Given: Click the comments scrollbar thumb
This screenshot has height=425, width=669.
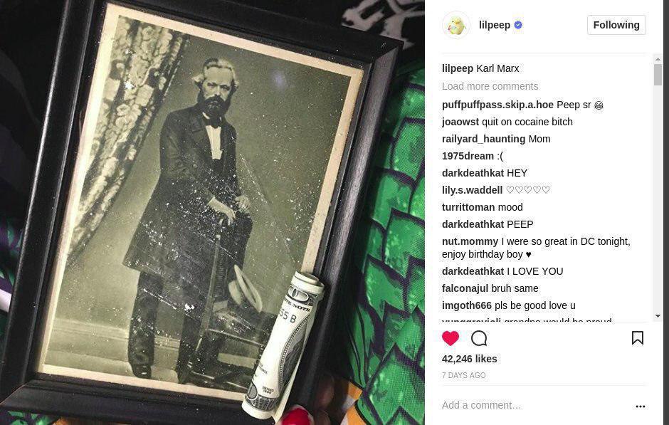Looking at the screenshot, I should point(658,75).
